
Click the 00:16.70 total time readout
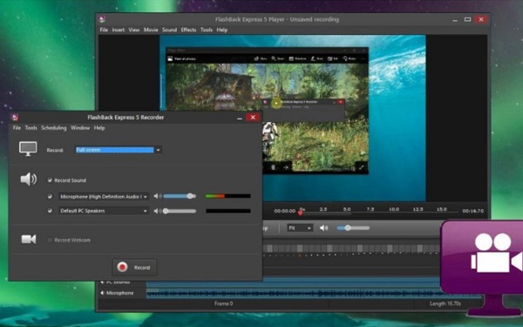tap(473, 211)
